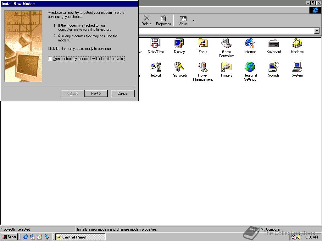Click 'Click Next when you are ready' text

click(80, 49)
